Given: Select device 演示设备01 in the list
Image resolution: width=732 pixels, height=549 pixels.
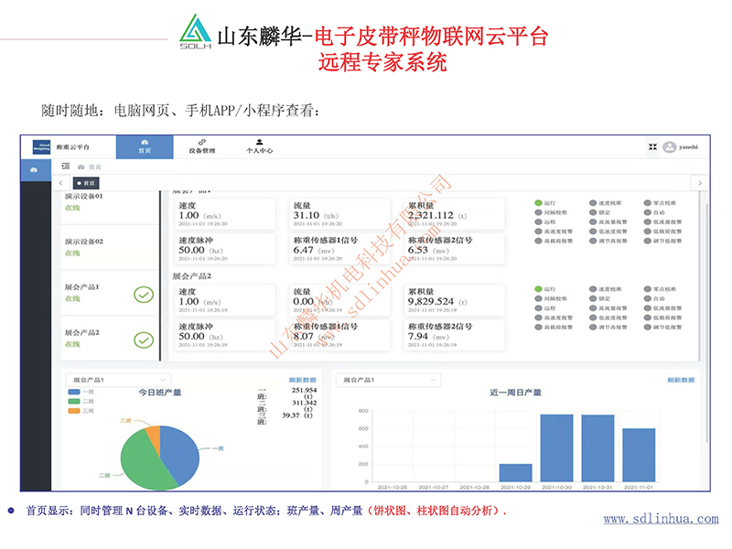Looking at the screenshot, I should pyautogui.click(x=83, y=196).
